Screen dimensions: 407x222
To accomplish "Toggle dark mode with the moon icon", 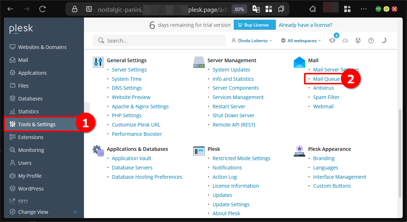I will tap(384, 40).
